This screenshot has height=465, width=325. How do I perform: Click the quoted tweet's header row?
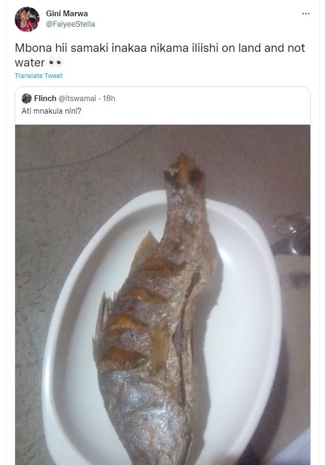tap(68, 98)
